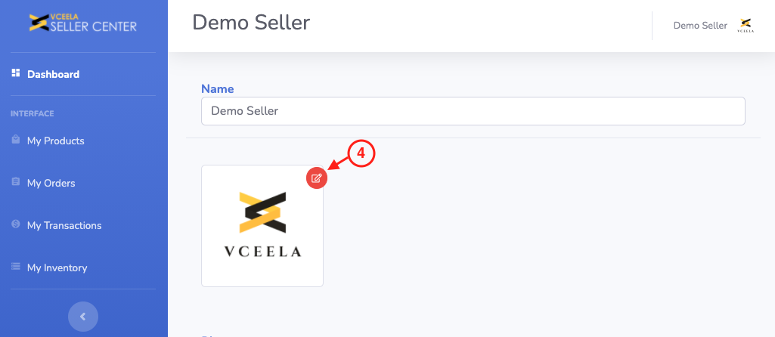Click the My Orders clipboard icon
The image size is (775, 337).
click(x=15, y=183)
